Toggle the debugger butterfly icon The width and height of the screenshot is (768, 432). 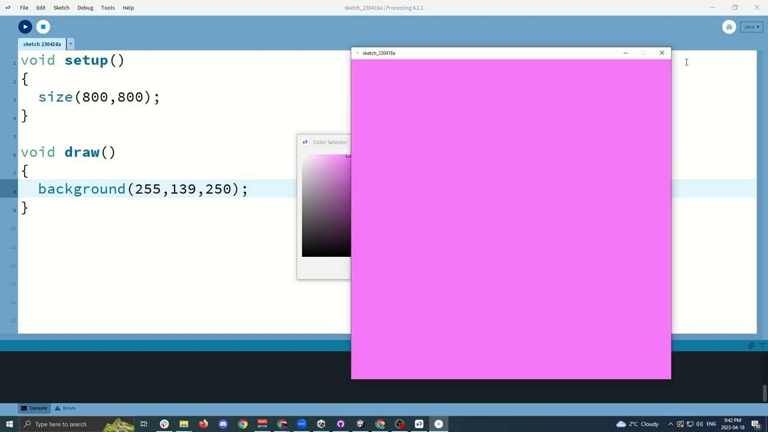click(729, 27)
